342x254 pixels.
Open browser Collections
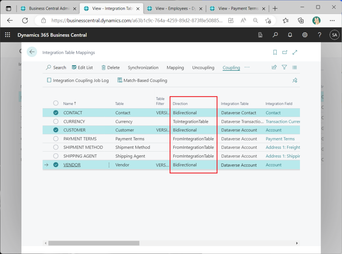click(301, 20)
